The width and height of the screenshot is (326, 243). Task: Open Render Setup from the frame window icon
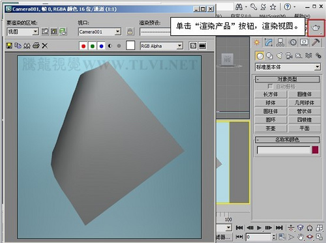pyautogui.click(x=63, y=32)
